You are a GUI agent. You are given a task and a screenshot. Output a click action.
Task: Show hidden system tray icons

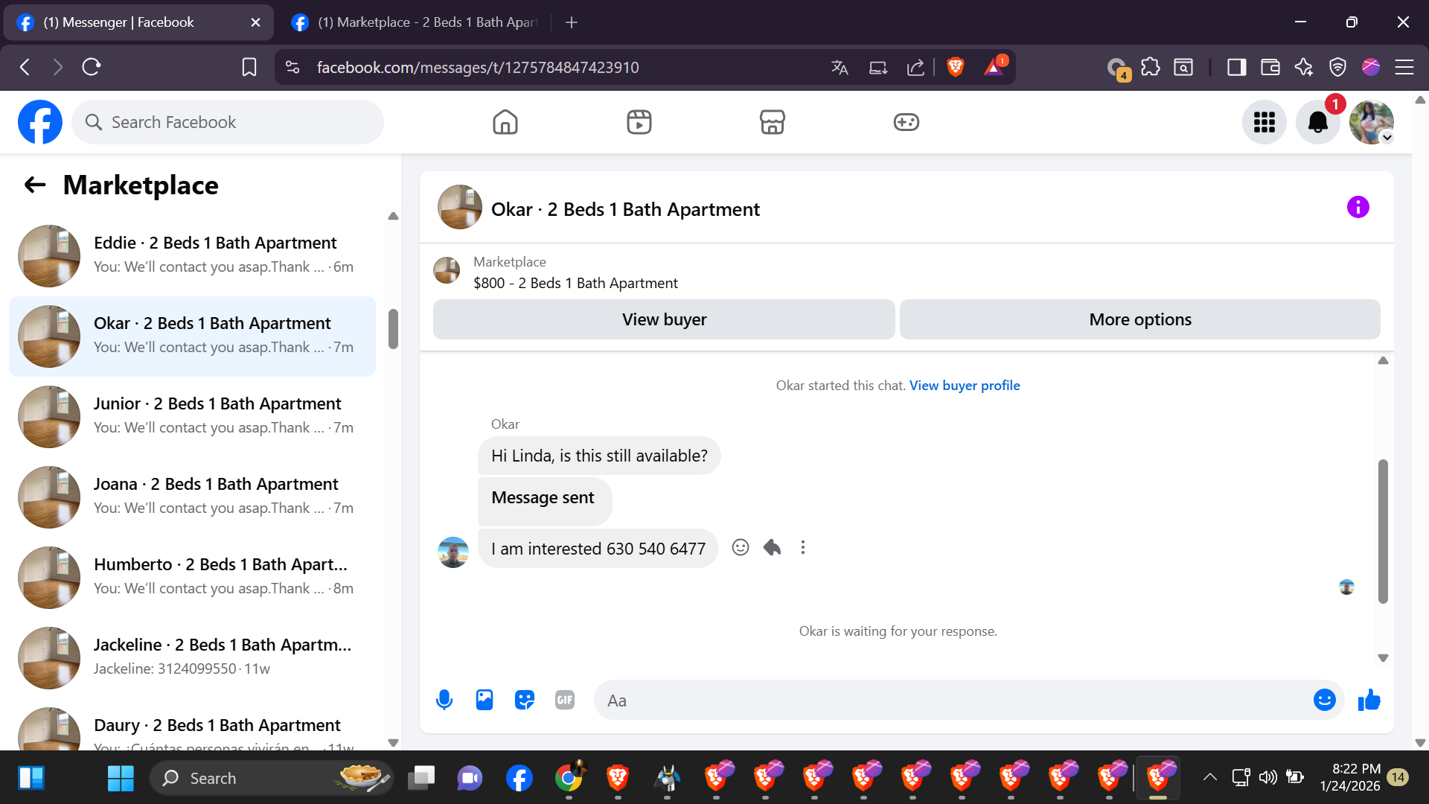(1209, 777)
